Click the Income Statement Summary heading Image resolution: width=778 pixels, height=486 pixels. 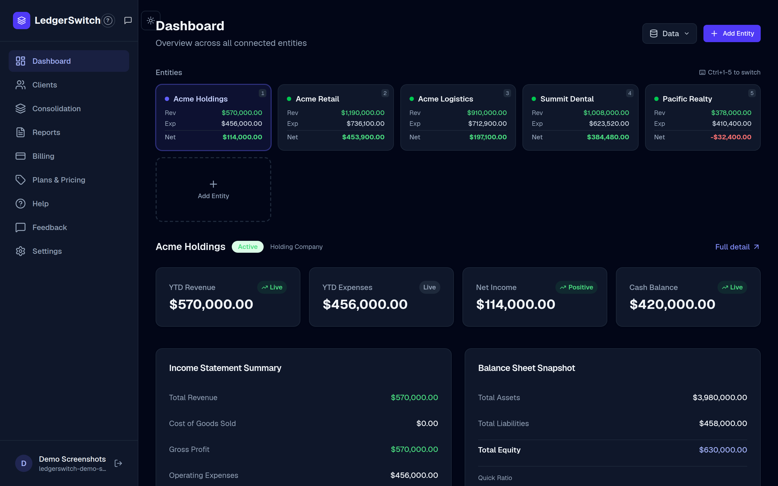(x=225, y=368)
